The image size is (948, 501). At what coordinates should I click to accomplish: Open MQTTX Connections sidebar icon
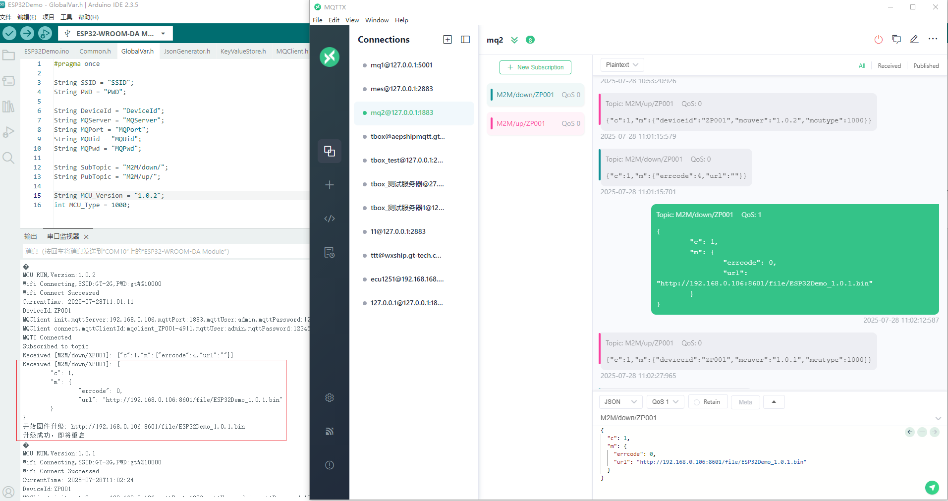(330, 151)
